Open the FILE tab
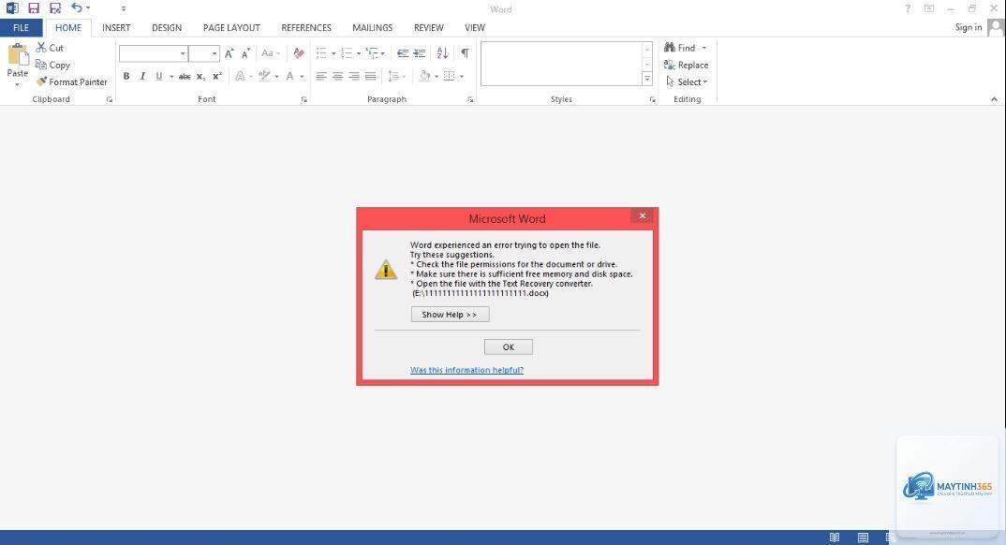The image size is (1006, 545). coord(22,27)
